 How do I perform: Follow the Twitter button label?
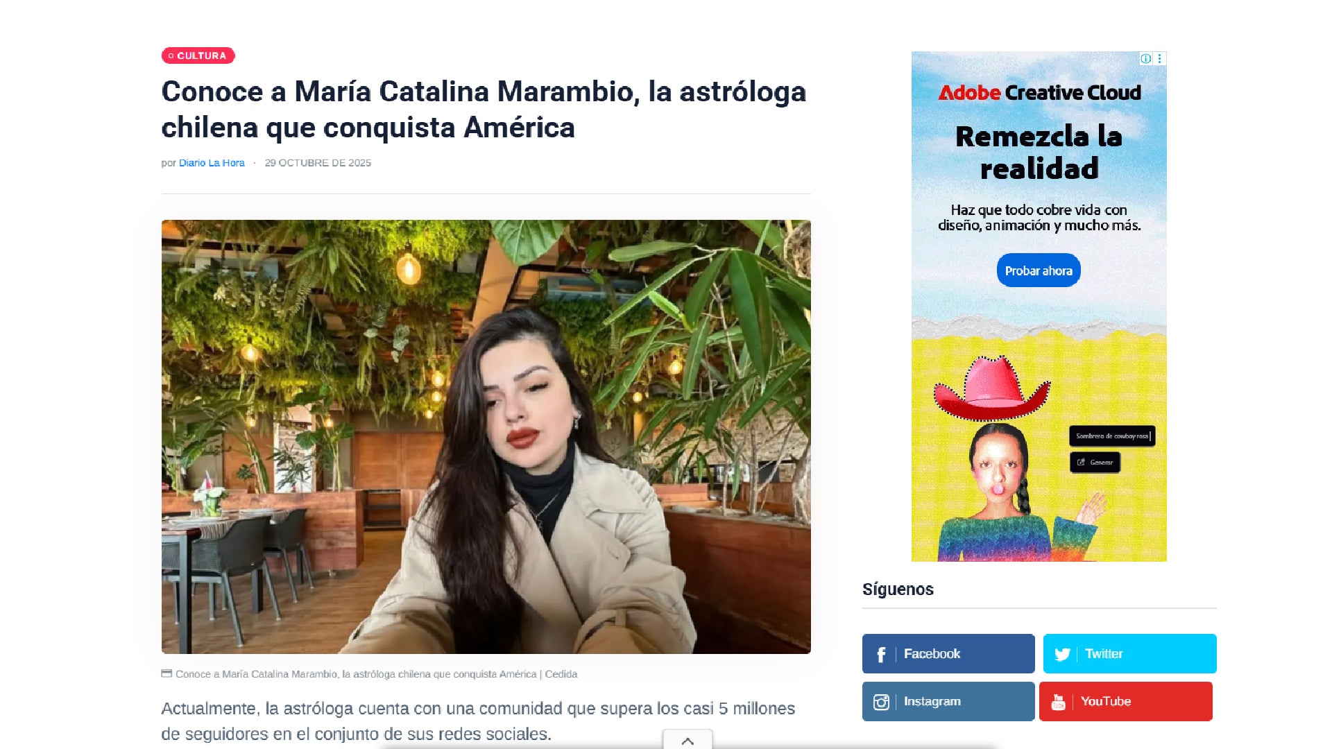point(1104,654)
